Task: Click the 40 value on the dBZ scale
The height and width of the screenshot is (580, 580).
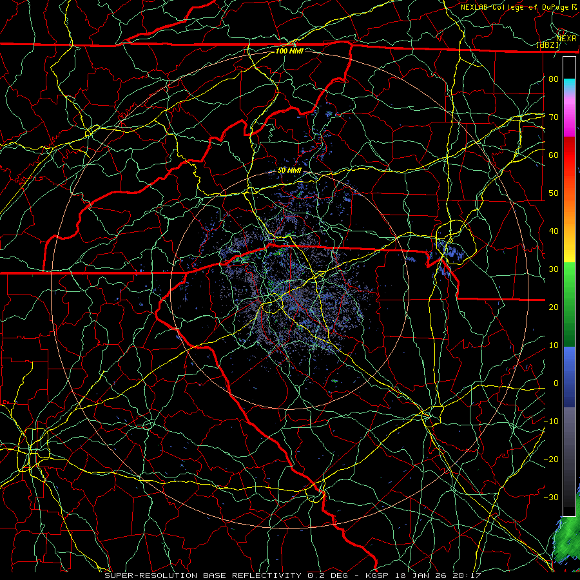Action: point(554,231)
